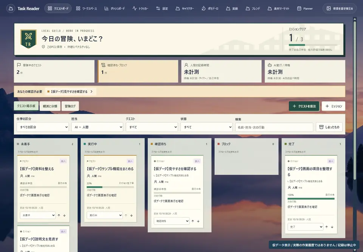Click down arrow on 見やすさを確認する card
Image resolution: width=363 pixels, height=252 pixels.
pyautogui.click(x=198, y=221)
